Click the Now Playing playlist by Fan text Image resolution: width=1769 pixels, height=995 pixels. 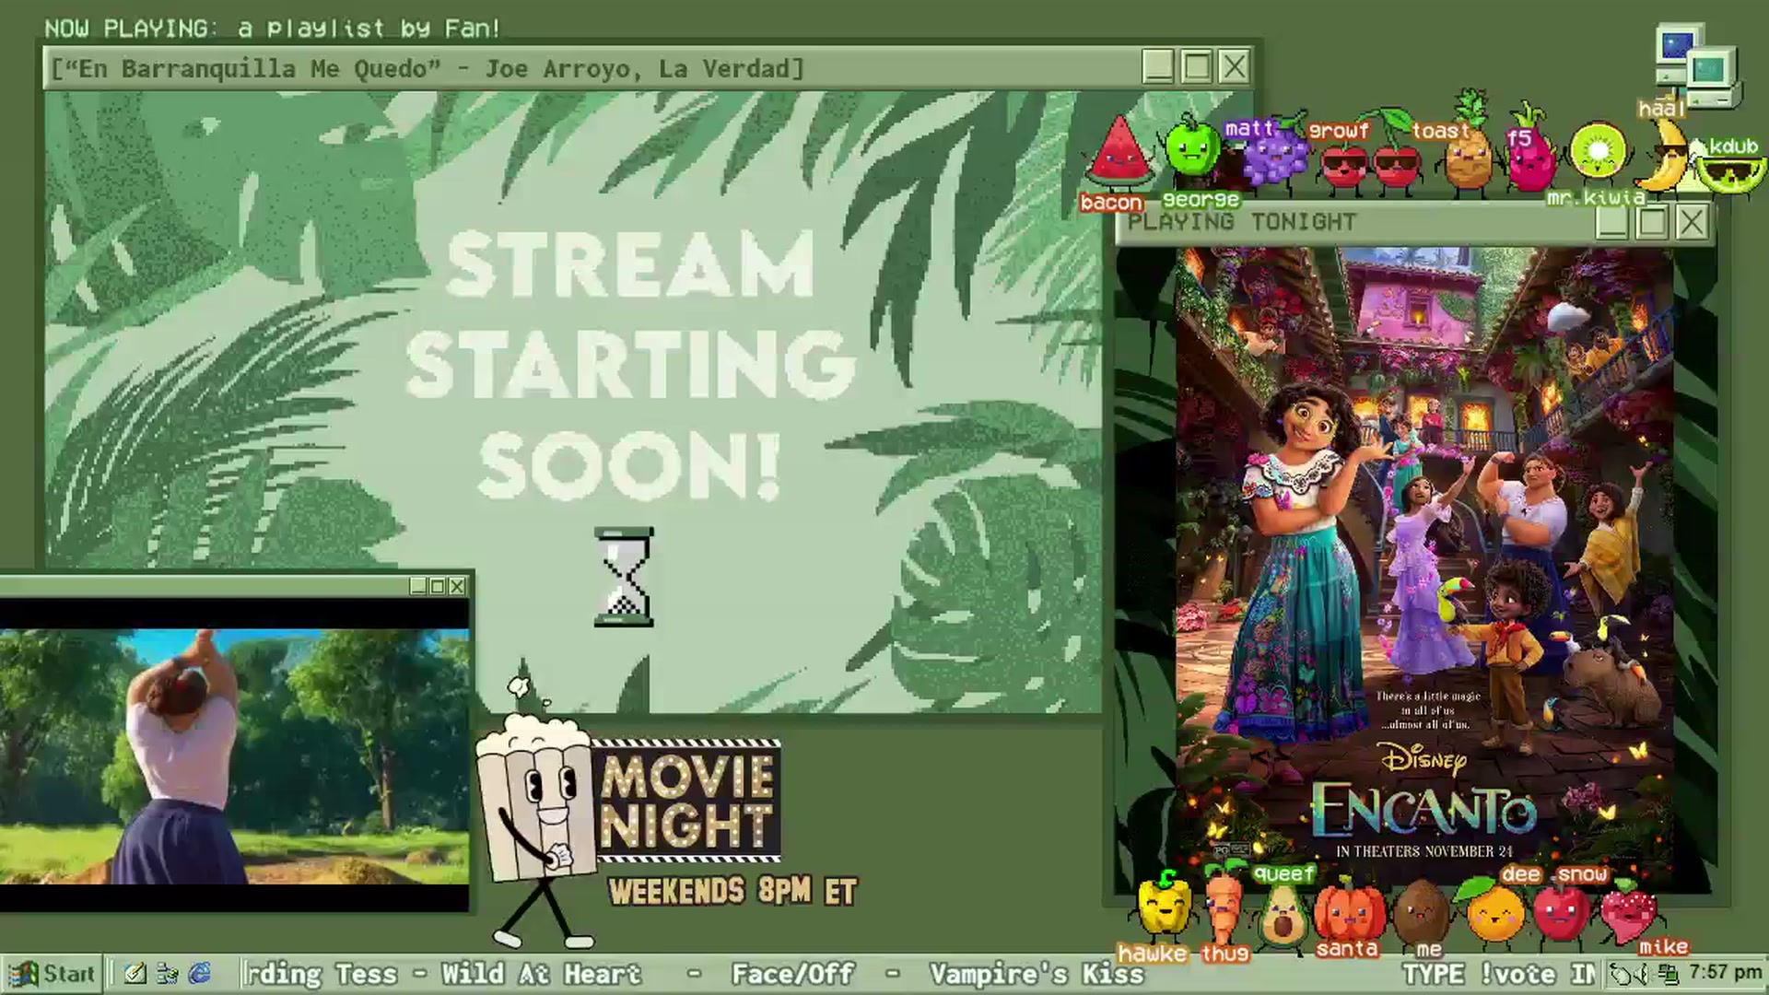(272, 29)
